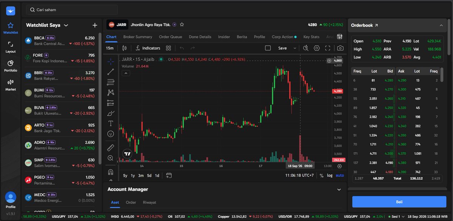Toggle the indicator status dot next to Ajaib

161,59
